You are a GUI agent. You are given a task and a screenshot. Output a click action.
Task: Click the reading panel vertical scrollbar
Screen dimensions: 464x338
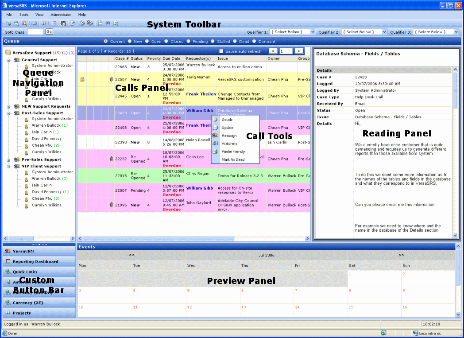point(455,152)
